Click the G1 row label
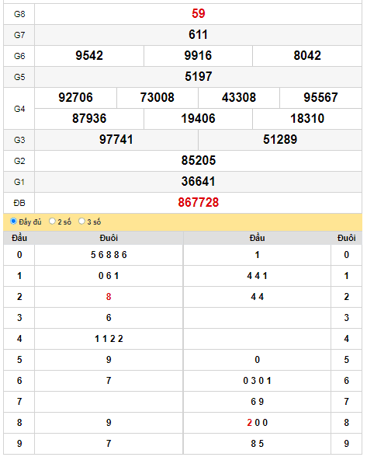367x457 pixels. [x=19, y=182]
